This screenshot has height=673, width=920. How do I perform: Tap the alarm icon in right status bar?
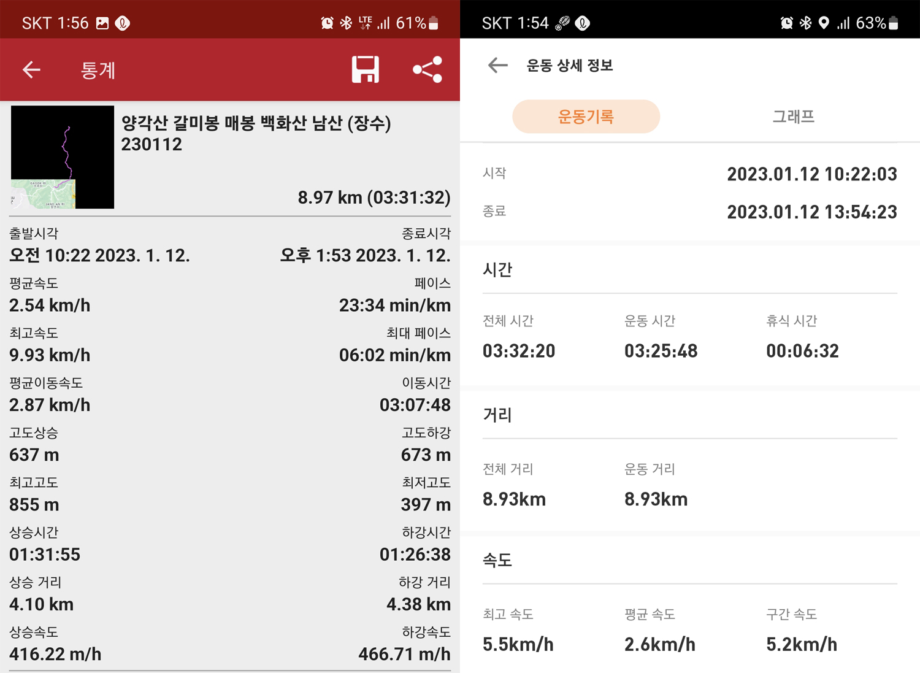pyautogui.click(x=786, y=23)
